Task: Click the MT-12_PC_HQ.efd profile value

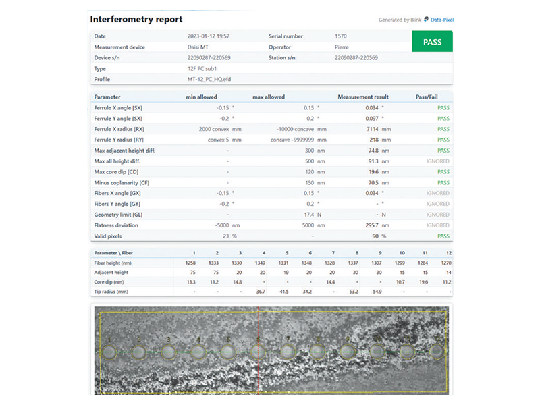Action: (210, 79)
